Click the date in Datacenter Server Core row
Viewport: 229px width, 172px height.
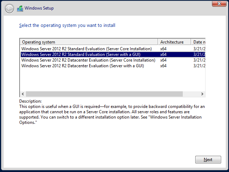point(199,60)
